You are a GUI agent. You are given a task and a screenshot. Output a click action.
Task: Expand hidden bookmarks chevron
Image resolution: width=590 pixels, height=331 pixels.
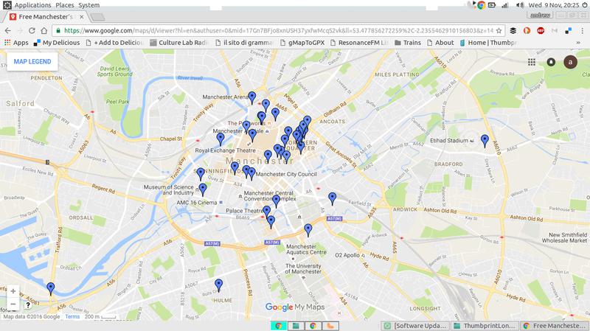click(578, 43)
